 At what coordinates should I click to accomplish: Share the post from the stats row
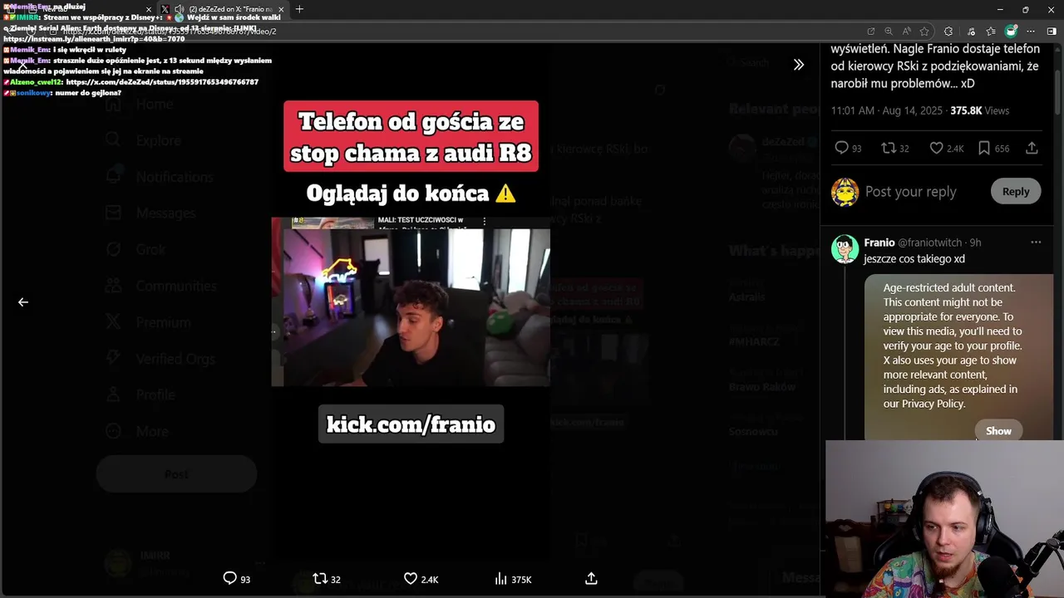coord(1032,148)
